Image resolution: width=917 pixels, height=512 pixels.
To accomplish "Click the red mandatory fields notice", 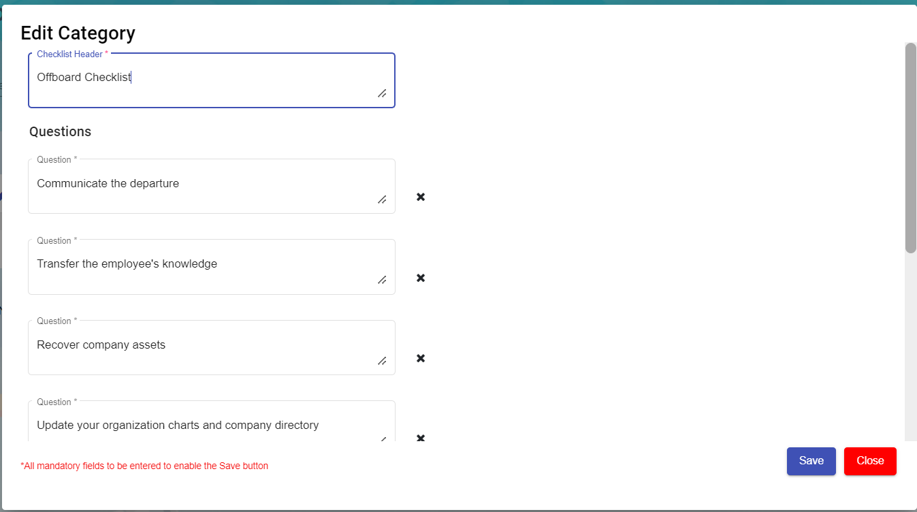I will (x=144, y=466).
